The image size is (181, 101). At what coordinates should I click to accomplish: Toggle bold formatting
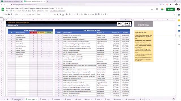click(55, 14)
